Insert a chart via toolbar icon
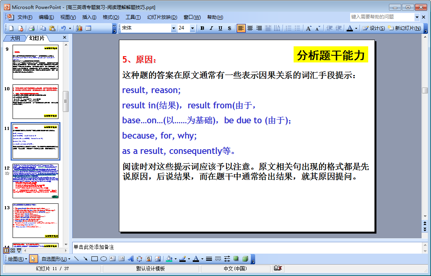431x276 pixels. click(79, 28)
